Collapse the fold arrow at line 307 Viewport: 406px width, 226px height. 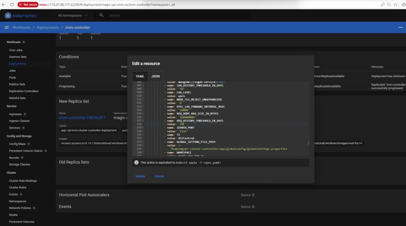[x=143, y=85]
